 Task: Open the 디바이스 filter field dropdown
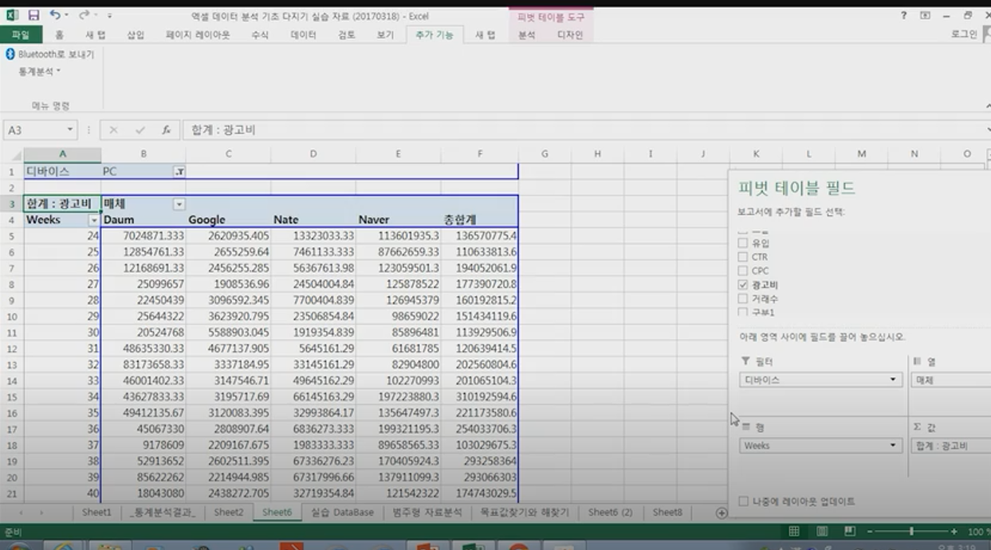tap(893, 380)
